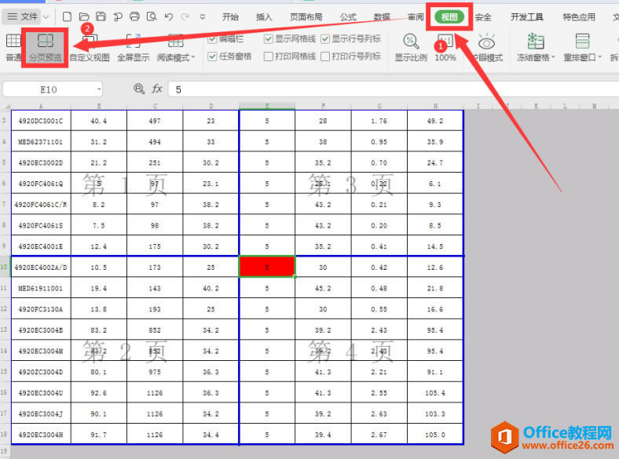Screen dimensions: 619x459
Task: Click cell containing 4920DC3001C
Action: coord(41,121)
